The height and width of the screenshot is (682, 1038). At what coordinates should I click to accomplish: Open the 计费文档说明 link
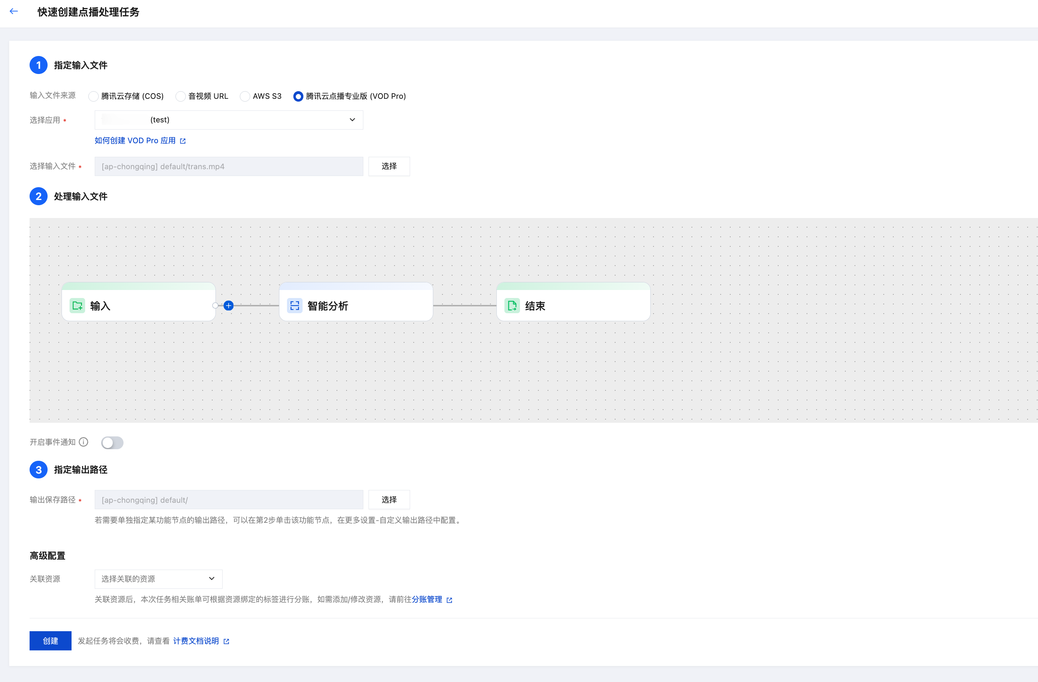pos(196,640)
